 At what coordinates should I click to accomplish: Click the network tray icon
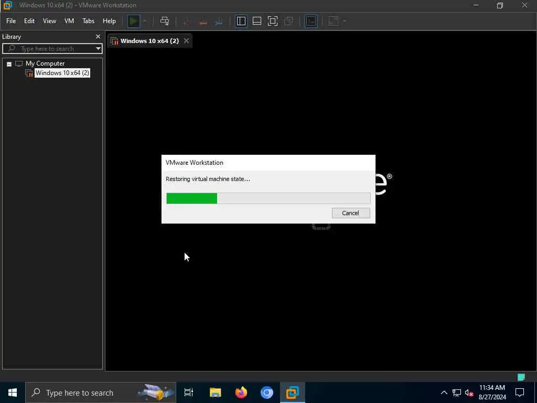(457, 393)
